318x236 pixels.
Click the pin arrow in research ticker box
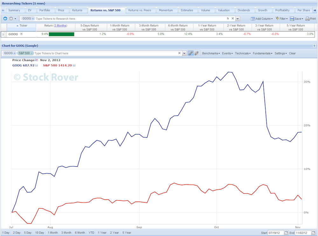(x=228, y=18)
